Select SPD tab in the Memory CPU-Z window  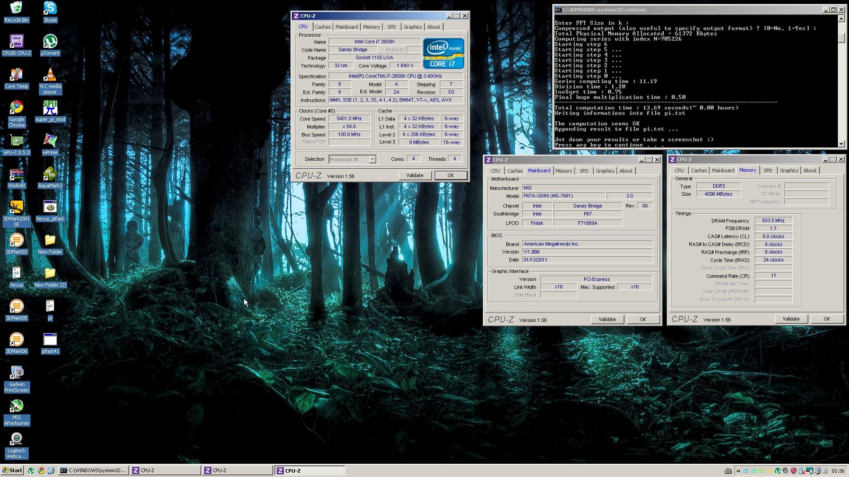[x=768, y=170]
